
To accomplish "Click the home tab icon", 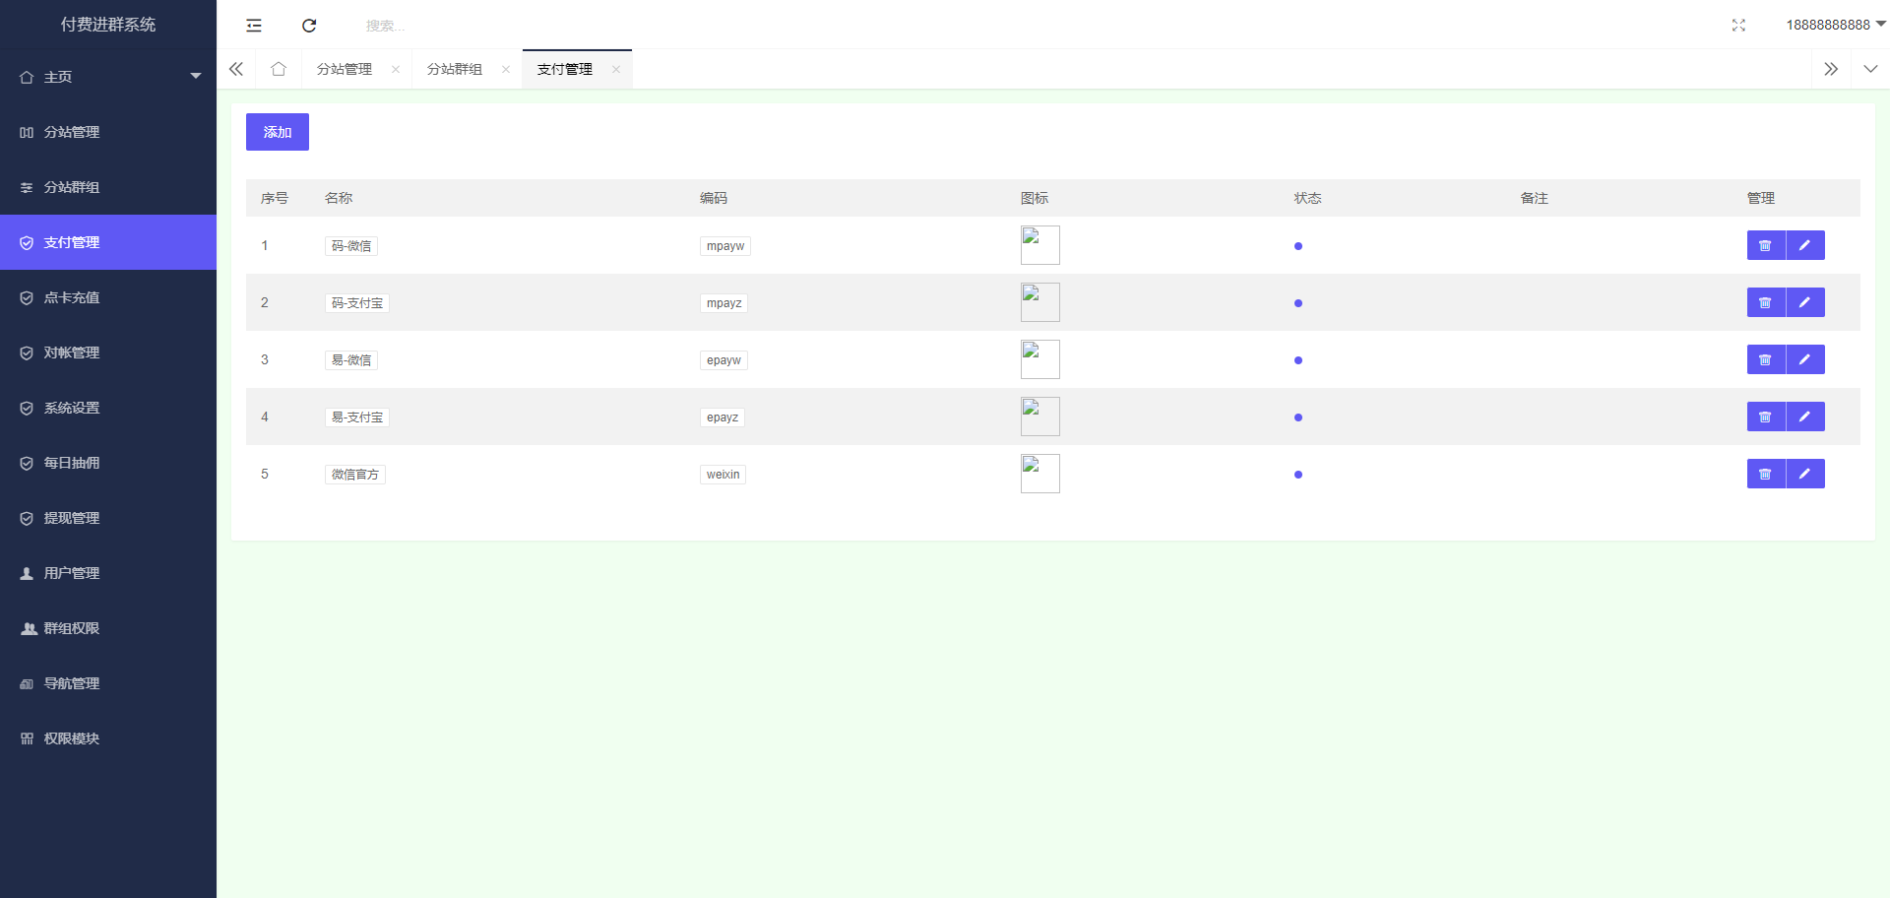I will (x=279, y=69).
